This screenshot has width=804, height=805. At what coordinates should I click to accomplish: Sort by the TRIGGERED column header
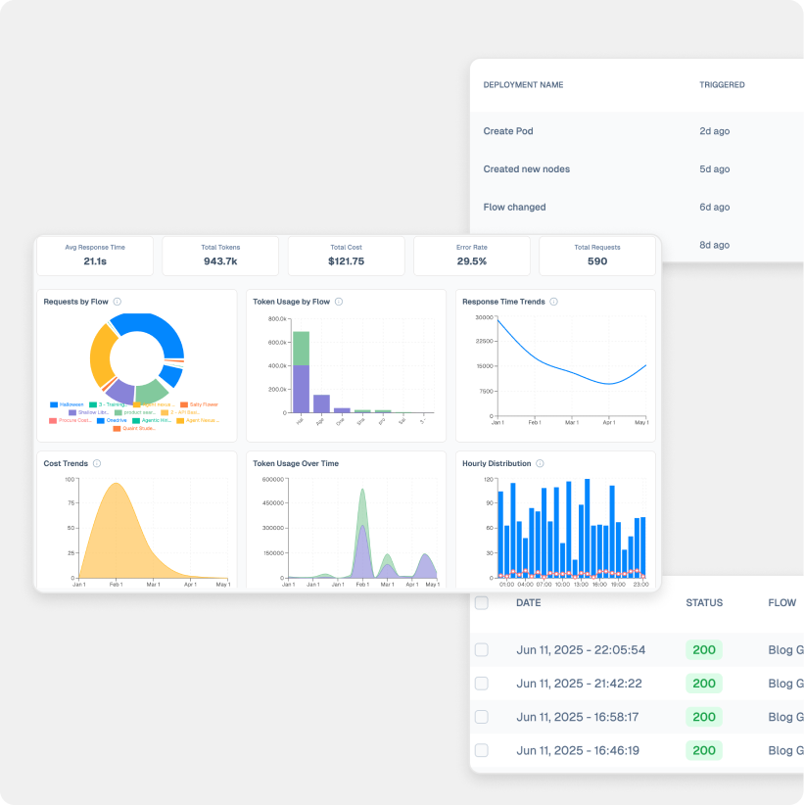click(x=722, y=84)
